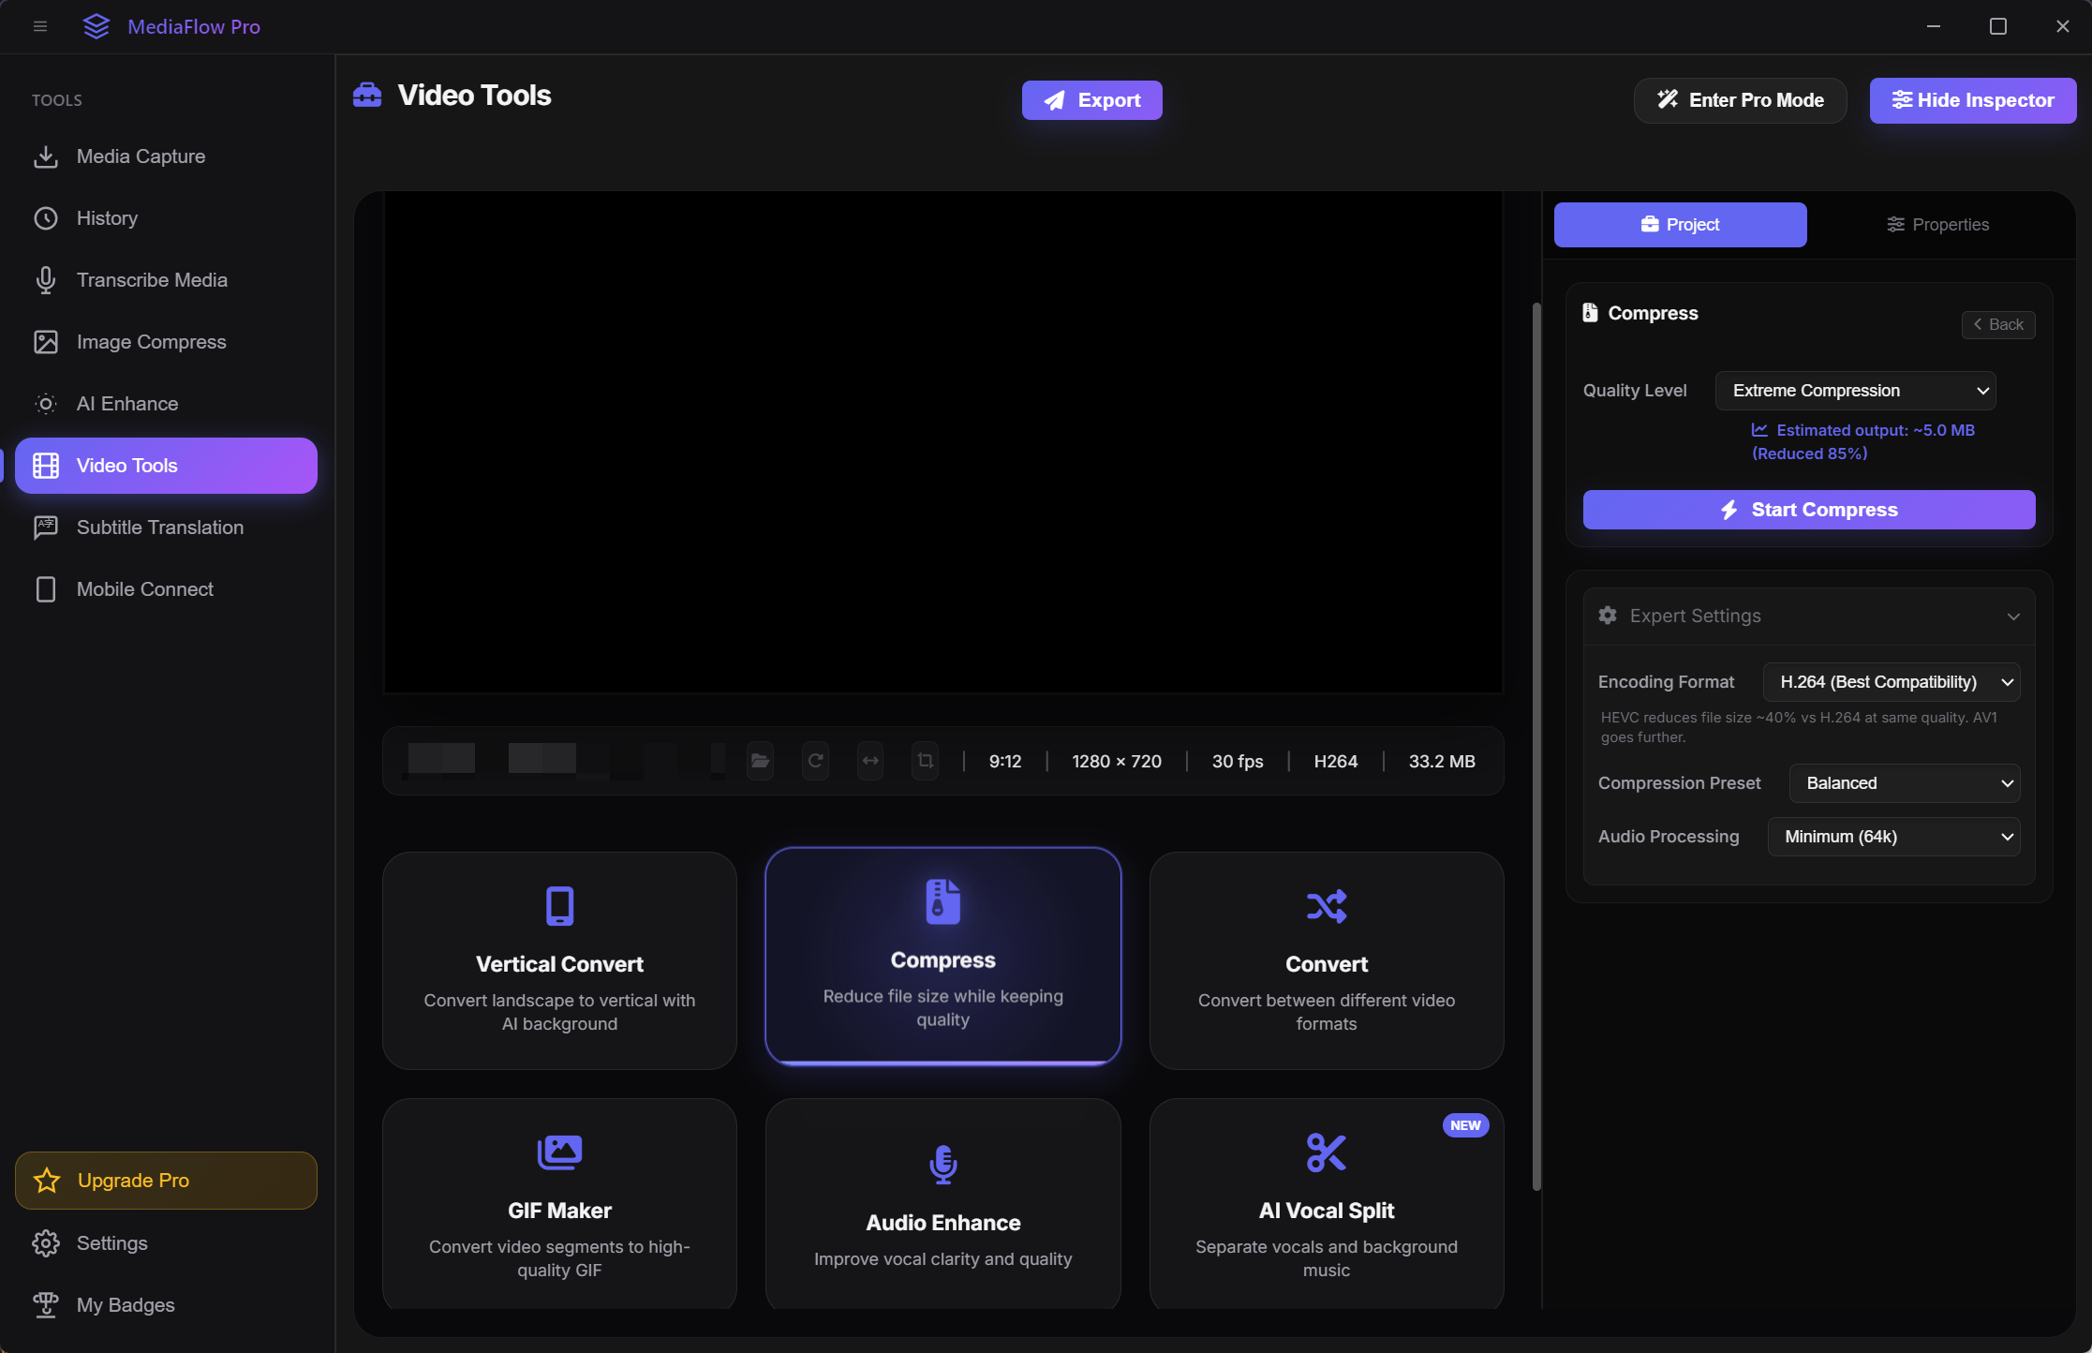Viewport: 2092px width, 1353px height.
Task: Flip the video horizontally
Action: coord(869,761)
